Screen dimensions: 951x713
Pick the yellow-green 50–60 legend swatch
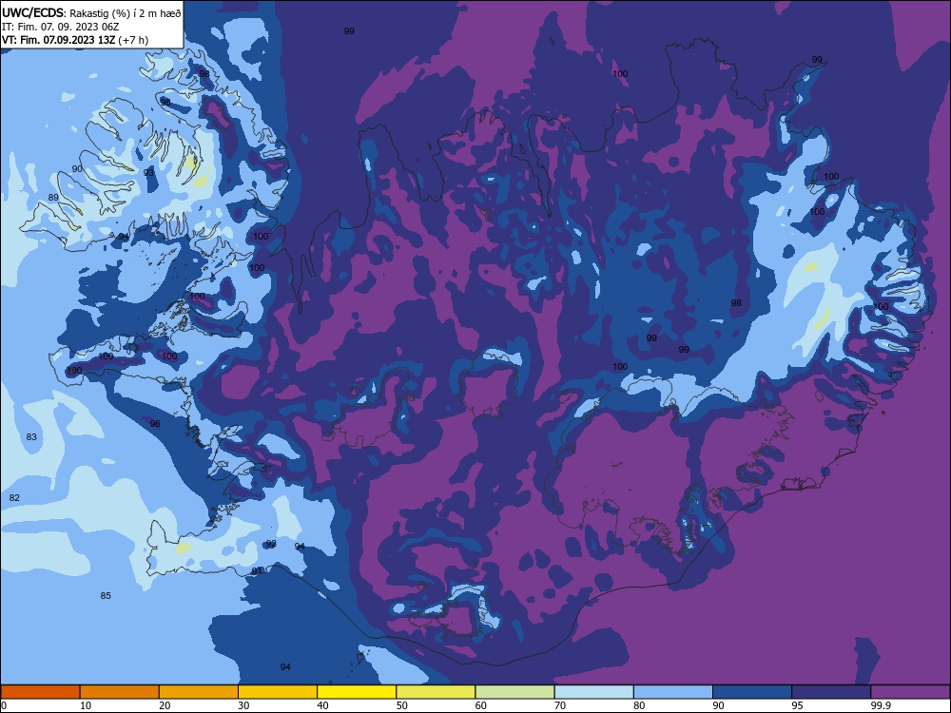(437, 692)
